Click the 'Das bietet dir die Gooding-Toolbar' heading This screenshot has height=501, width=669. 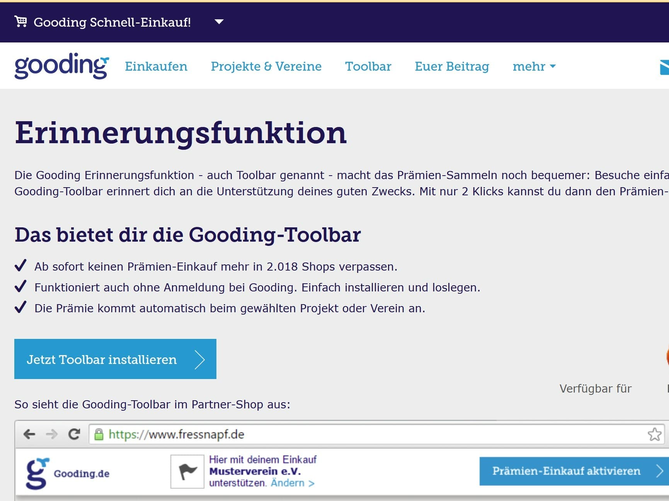pos(187,235)
